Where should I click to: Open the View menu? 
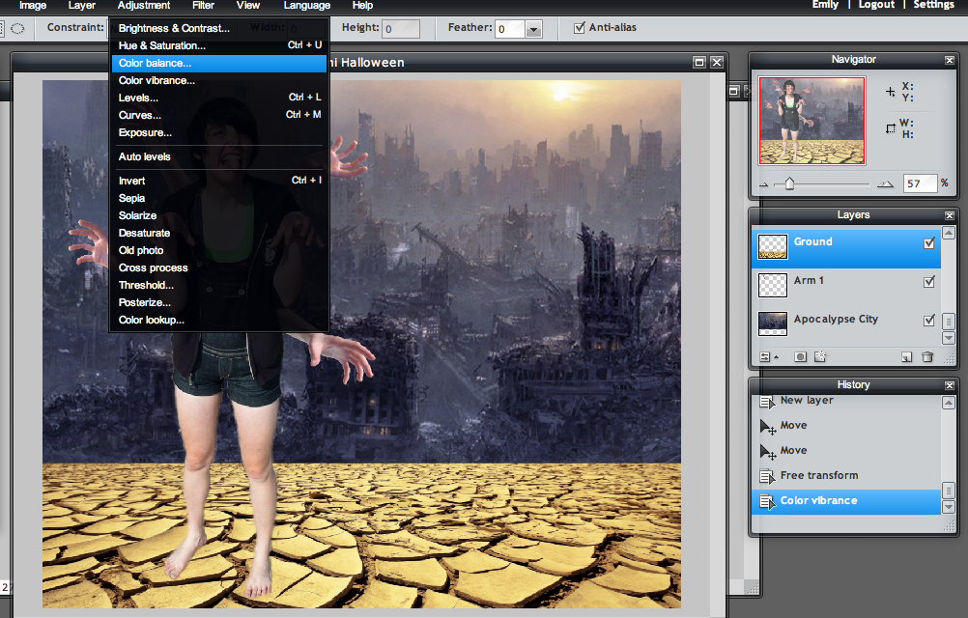click(x=248, y=6)
